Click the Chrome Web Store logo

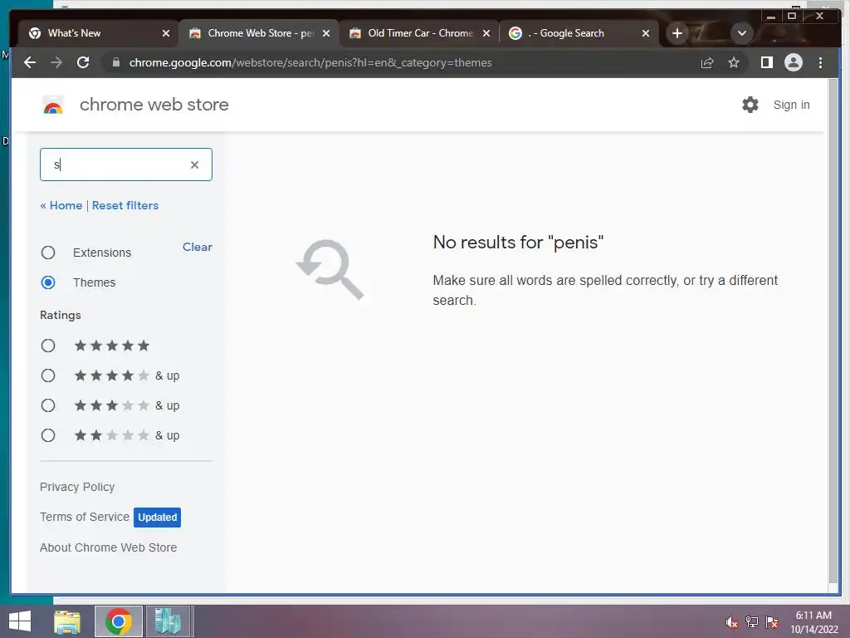coord(53,105)
